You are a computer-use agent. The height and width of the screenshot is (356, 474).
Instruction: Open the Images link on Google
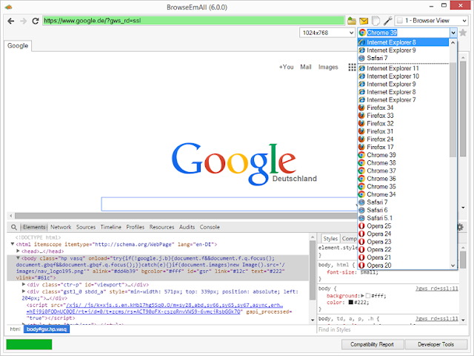pyautogui.click(x=328, y=67)
